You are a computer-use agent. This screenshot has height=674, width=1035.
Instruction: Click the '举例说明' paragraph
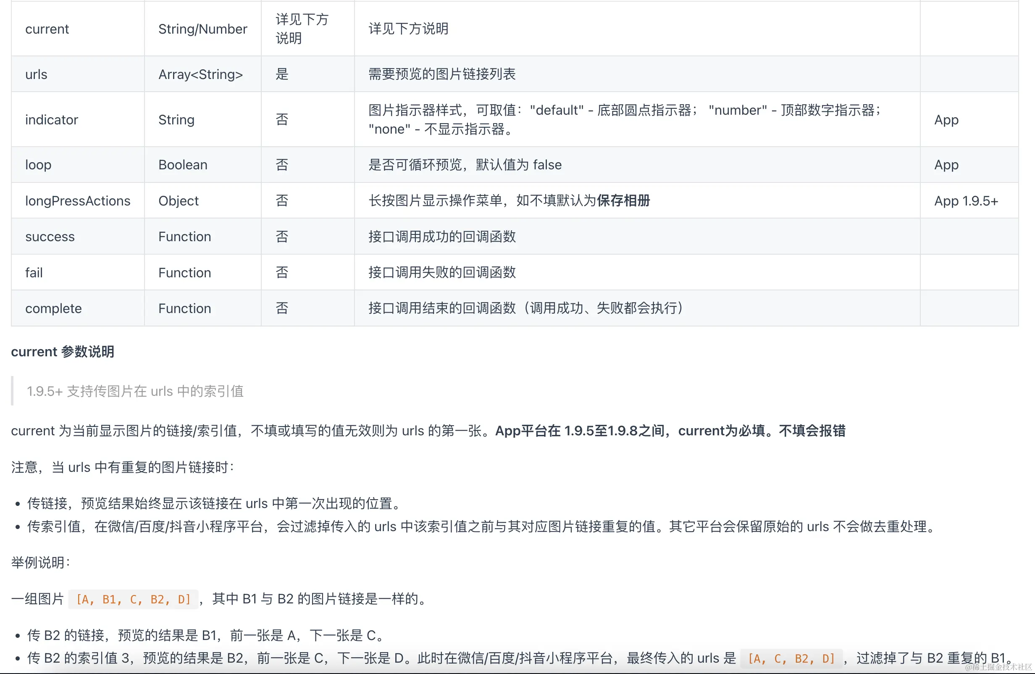(x=40, y=562)
